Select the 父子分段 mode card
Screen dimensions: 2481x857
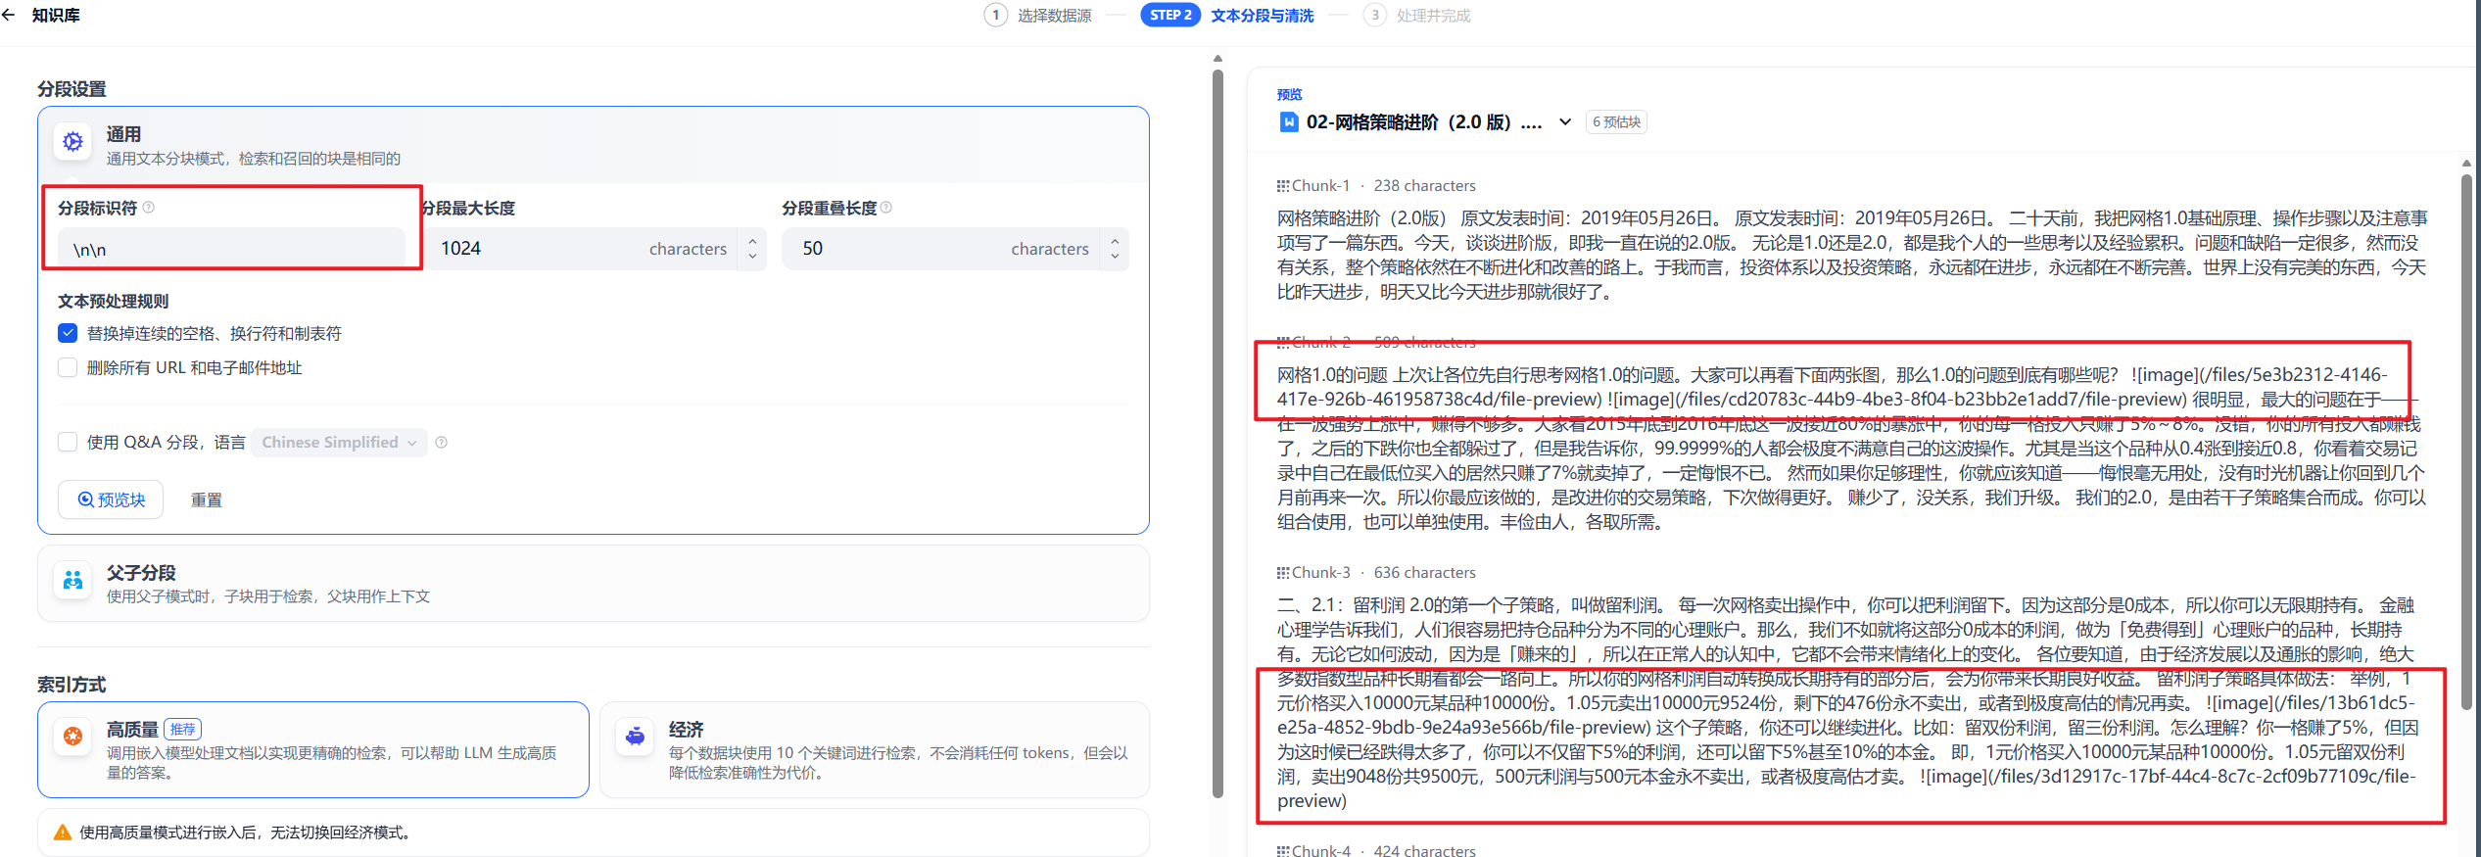(594, 584)
